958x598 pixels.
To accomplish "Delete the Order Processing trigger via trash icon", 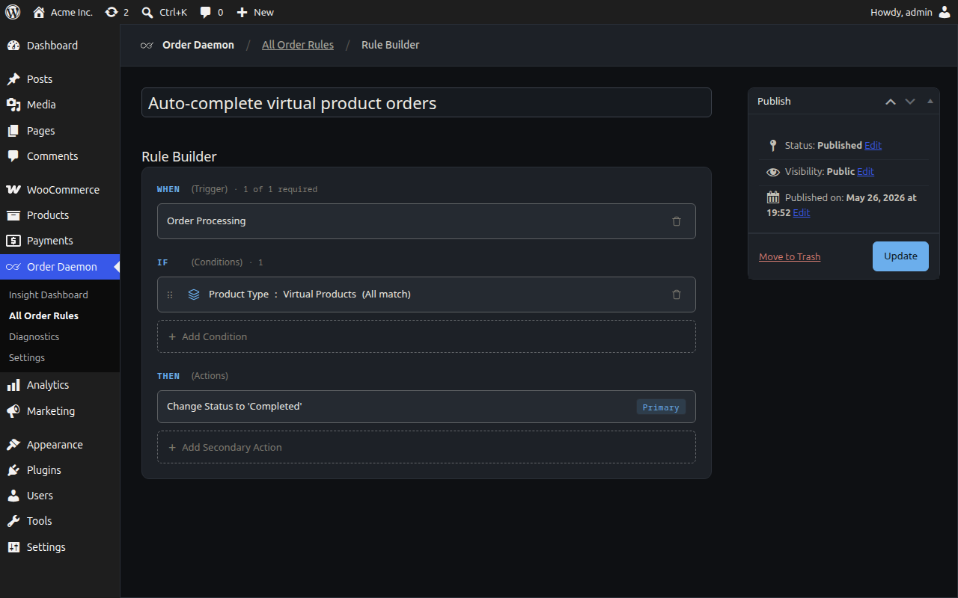I will pos(677,221).
